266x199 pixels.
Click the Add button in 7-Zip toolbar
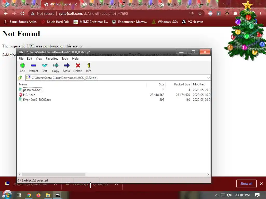pyautogui.click(x=22, y=68)
